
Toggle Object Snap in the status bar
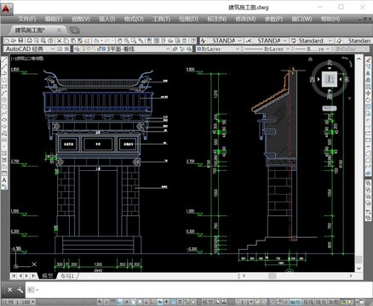click(133, 302)
